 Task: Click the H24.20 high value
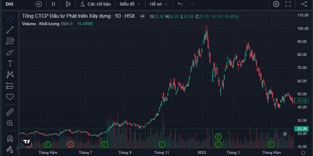pos(172,17)
